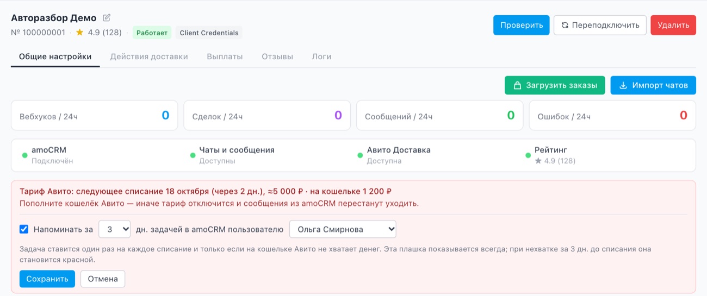The image size is (707, 296).
Task: Open the user dropdown Ольга Смирнова
Action: [343, 229]
